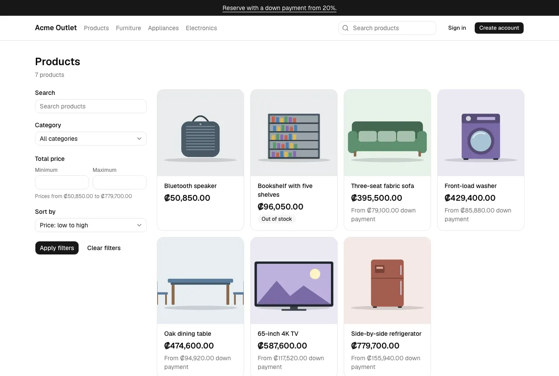Click the Out of stock badge
The height and width of the screenshot is (376, 559).
(276, 219)
